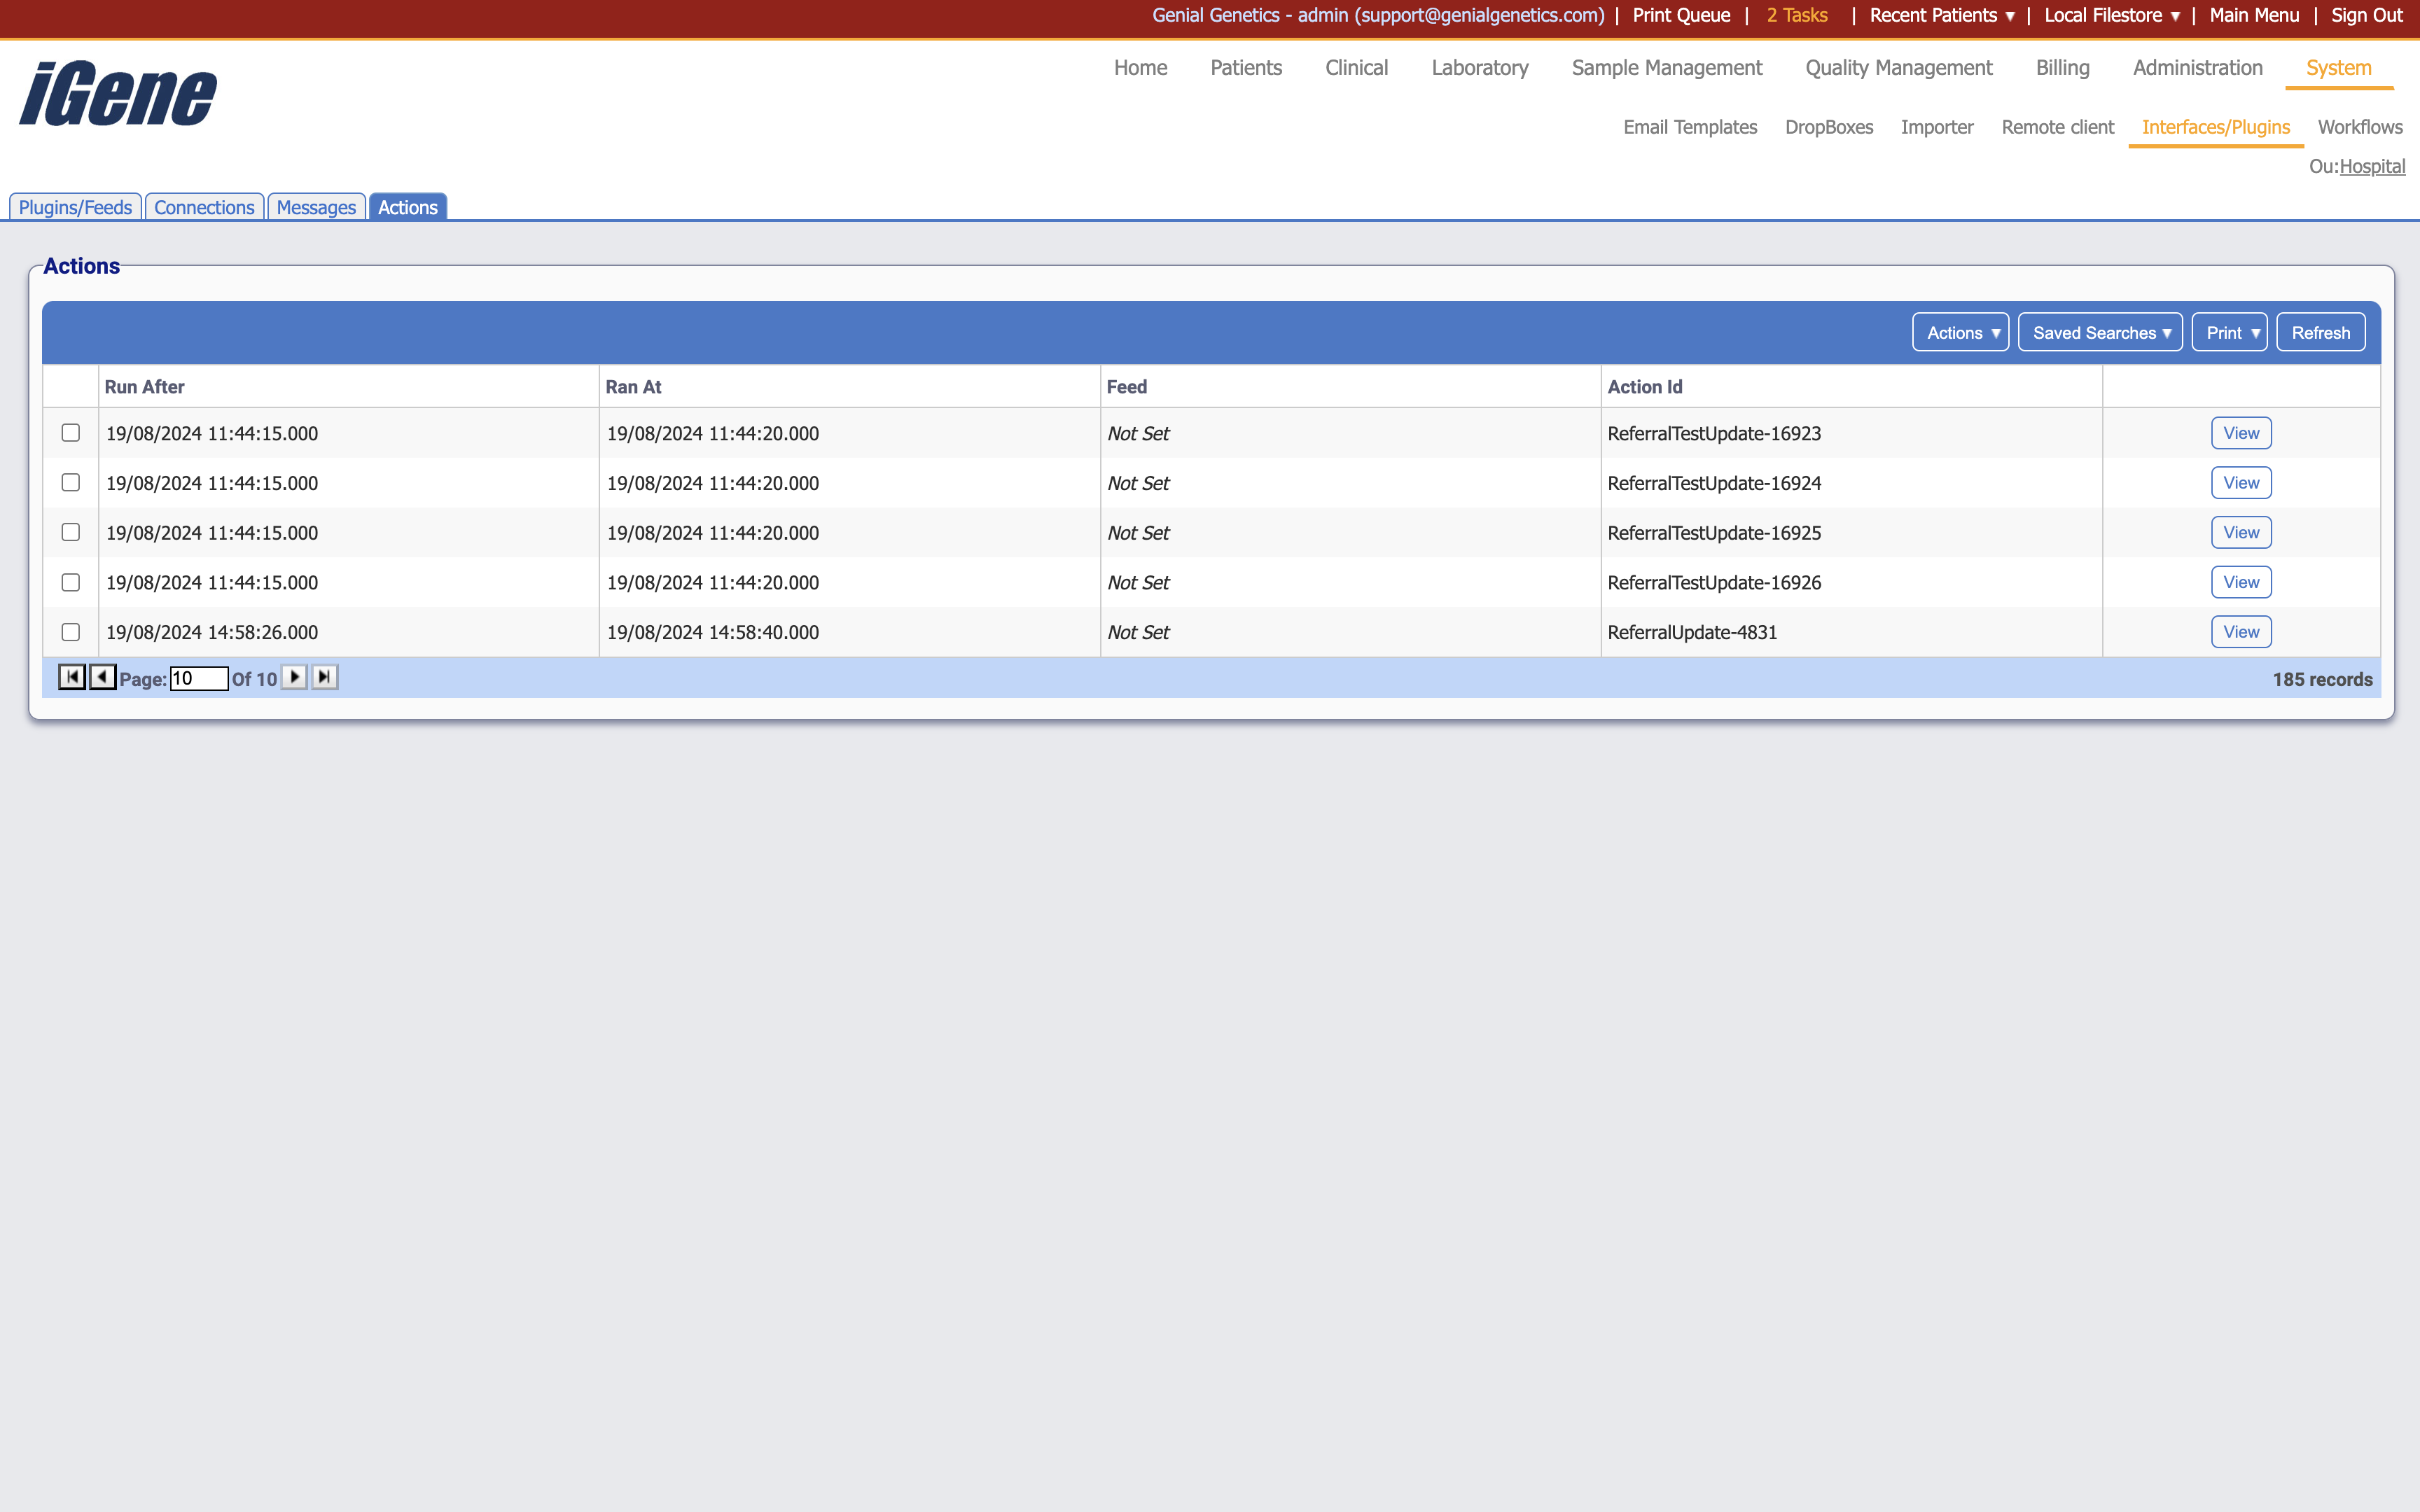
Task: Switch to the Messages tab
Action: [x=316, y=207]
